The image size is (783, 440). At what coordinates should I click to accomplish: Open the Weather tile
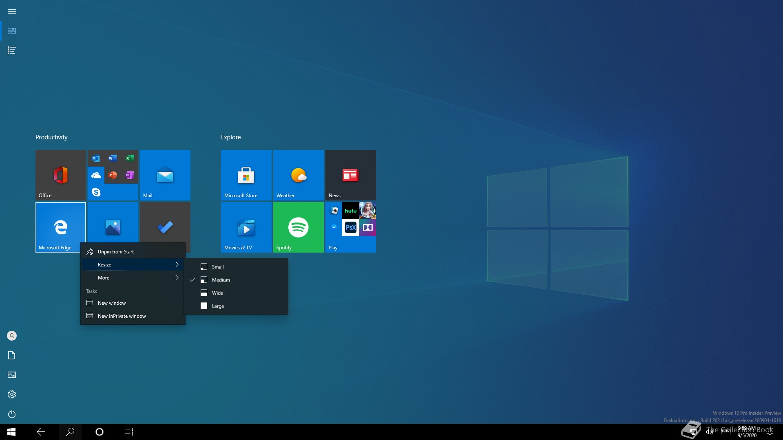[x=299, y=175]
